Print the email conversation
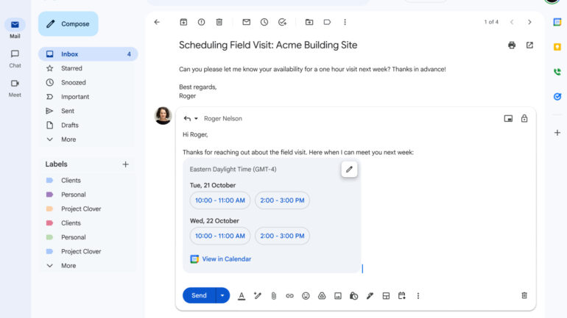The height and width of the screenshot is (318, 567). point(512,46)
